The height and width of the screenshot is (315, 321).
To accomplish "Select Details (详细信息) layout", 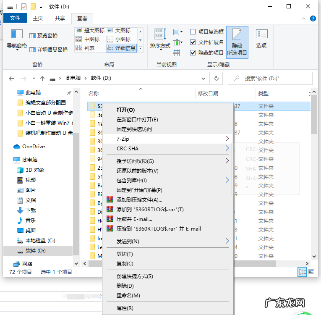I will [121, 48].
